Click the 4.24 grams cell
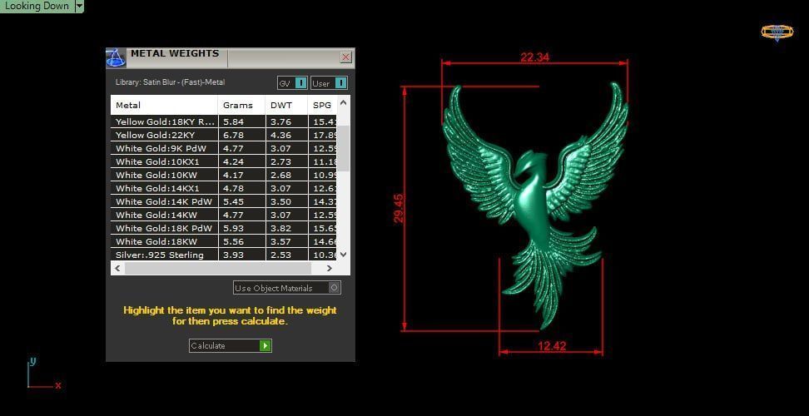The width and height of the screenshot is (809, 416). pos(241,162)
